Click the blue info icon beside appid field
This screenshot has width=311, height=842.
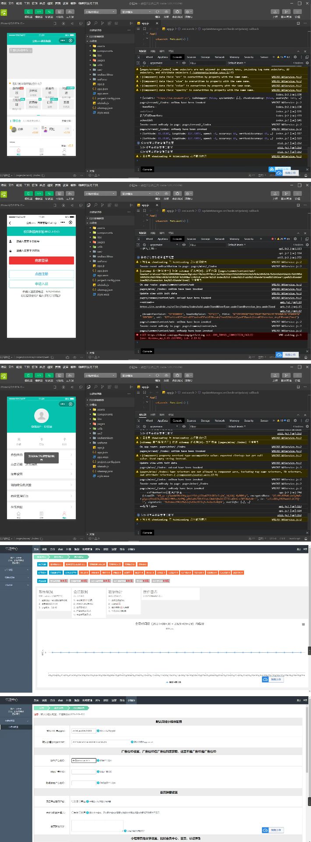(98, 731)
